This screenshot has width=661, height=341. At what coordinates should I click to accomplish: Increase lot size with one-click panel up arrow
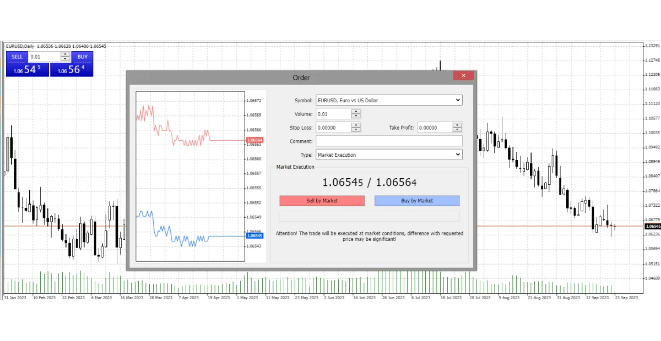pyautogui.click(x=66, y=54)
